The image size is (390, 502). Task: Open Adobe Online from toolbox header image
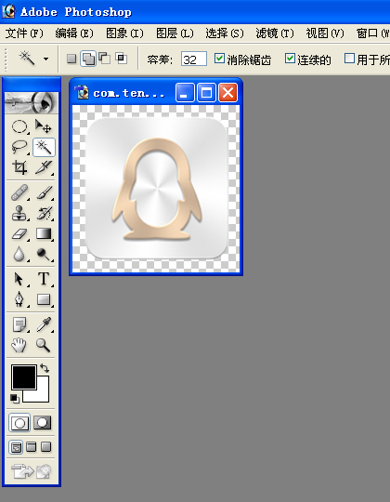click(32, 102)
